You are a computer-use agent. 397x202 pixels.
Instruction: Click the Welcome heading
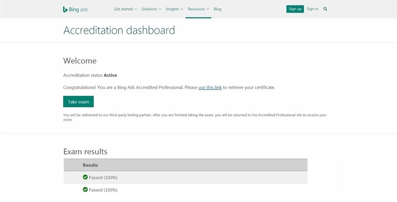(x=80, y=61)
